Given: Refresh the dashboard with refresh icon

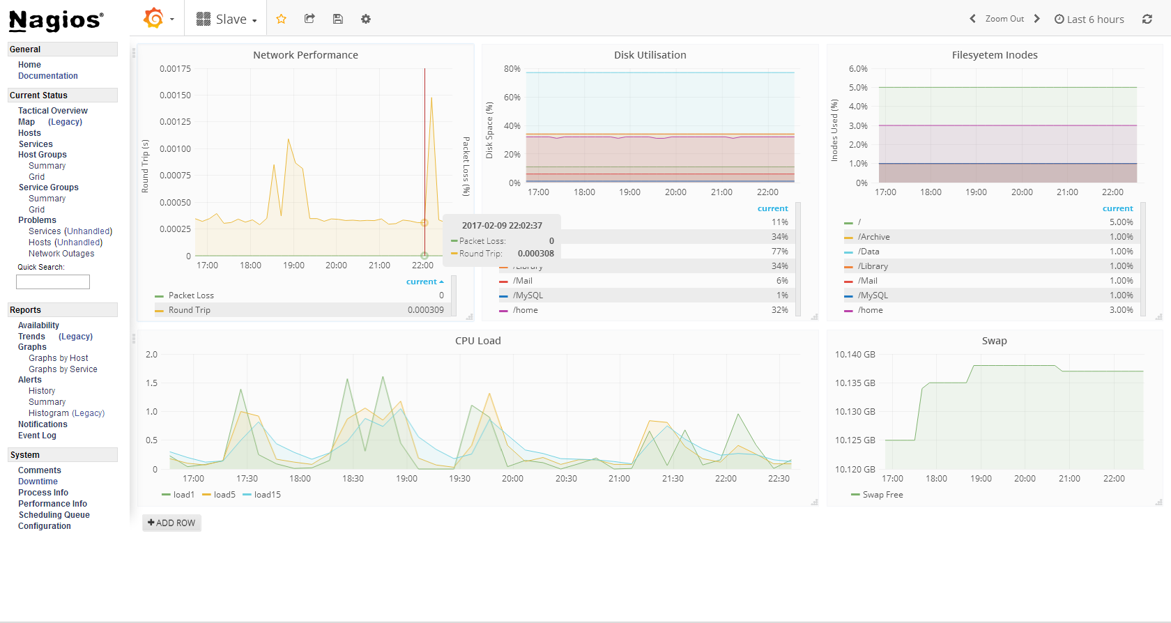Looking at the screenshot, I should [x=1147, y=19].
